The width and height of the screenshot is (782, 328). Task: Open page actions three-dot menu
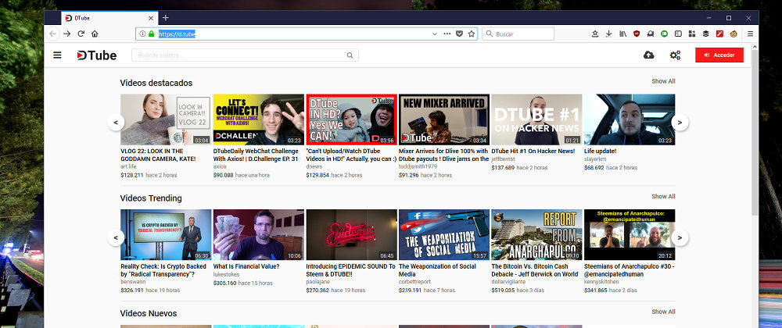point(447,34)
